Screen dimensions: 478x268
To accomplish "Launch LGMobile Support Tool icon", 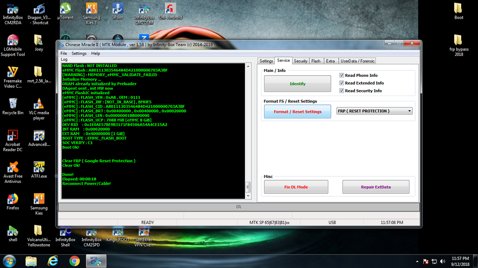I will [x=13, y=45].
